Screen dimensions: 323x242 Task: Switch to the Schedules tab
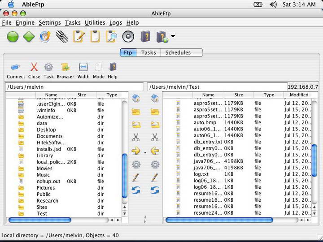point(178,52)
